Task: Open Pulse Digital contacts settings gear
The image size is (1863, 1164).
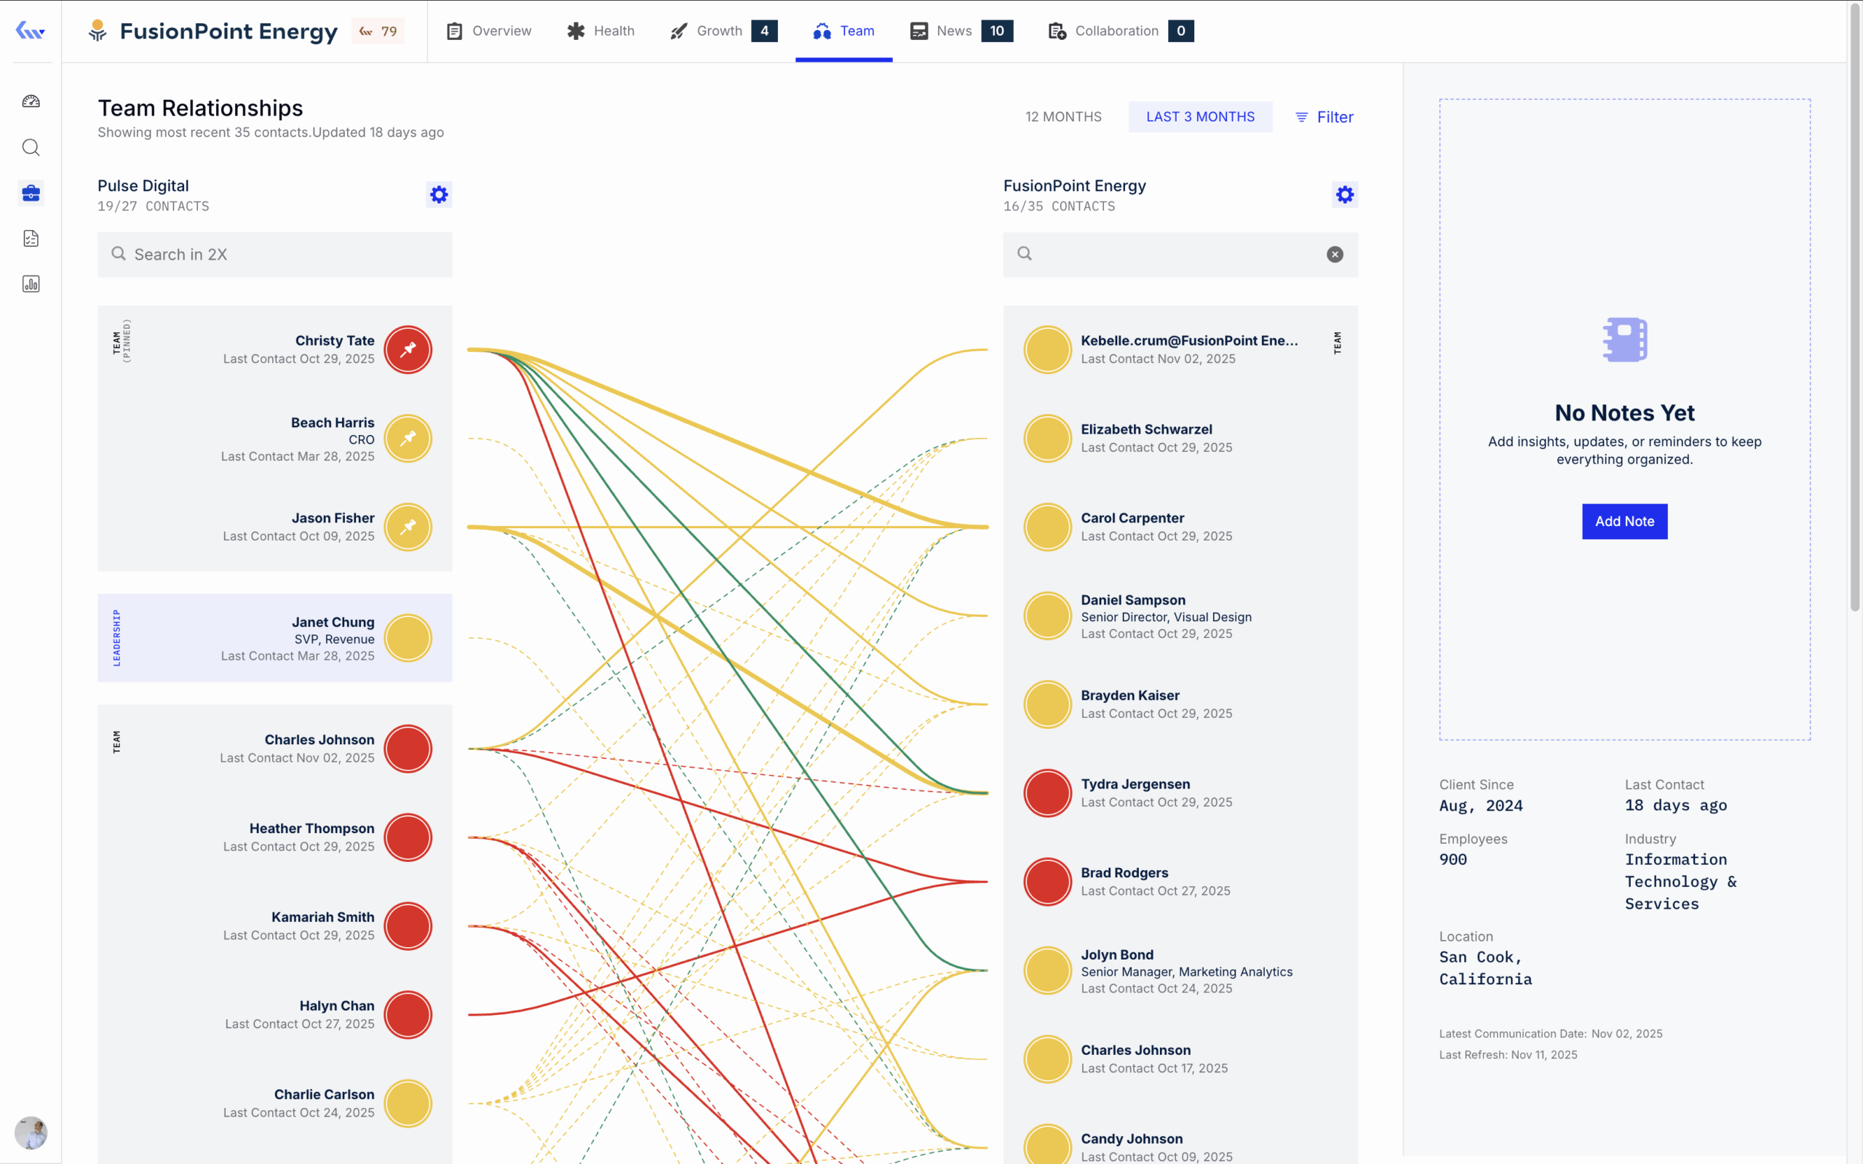Action: pos(439,195)
